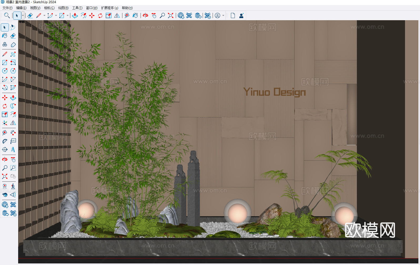This screenshot has width=420, height=265.
Task: Click the Add Location person icon
Action: point(241,16)
